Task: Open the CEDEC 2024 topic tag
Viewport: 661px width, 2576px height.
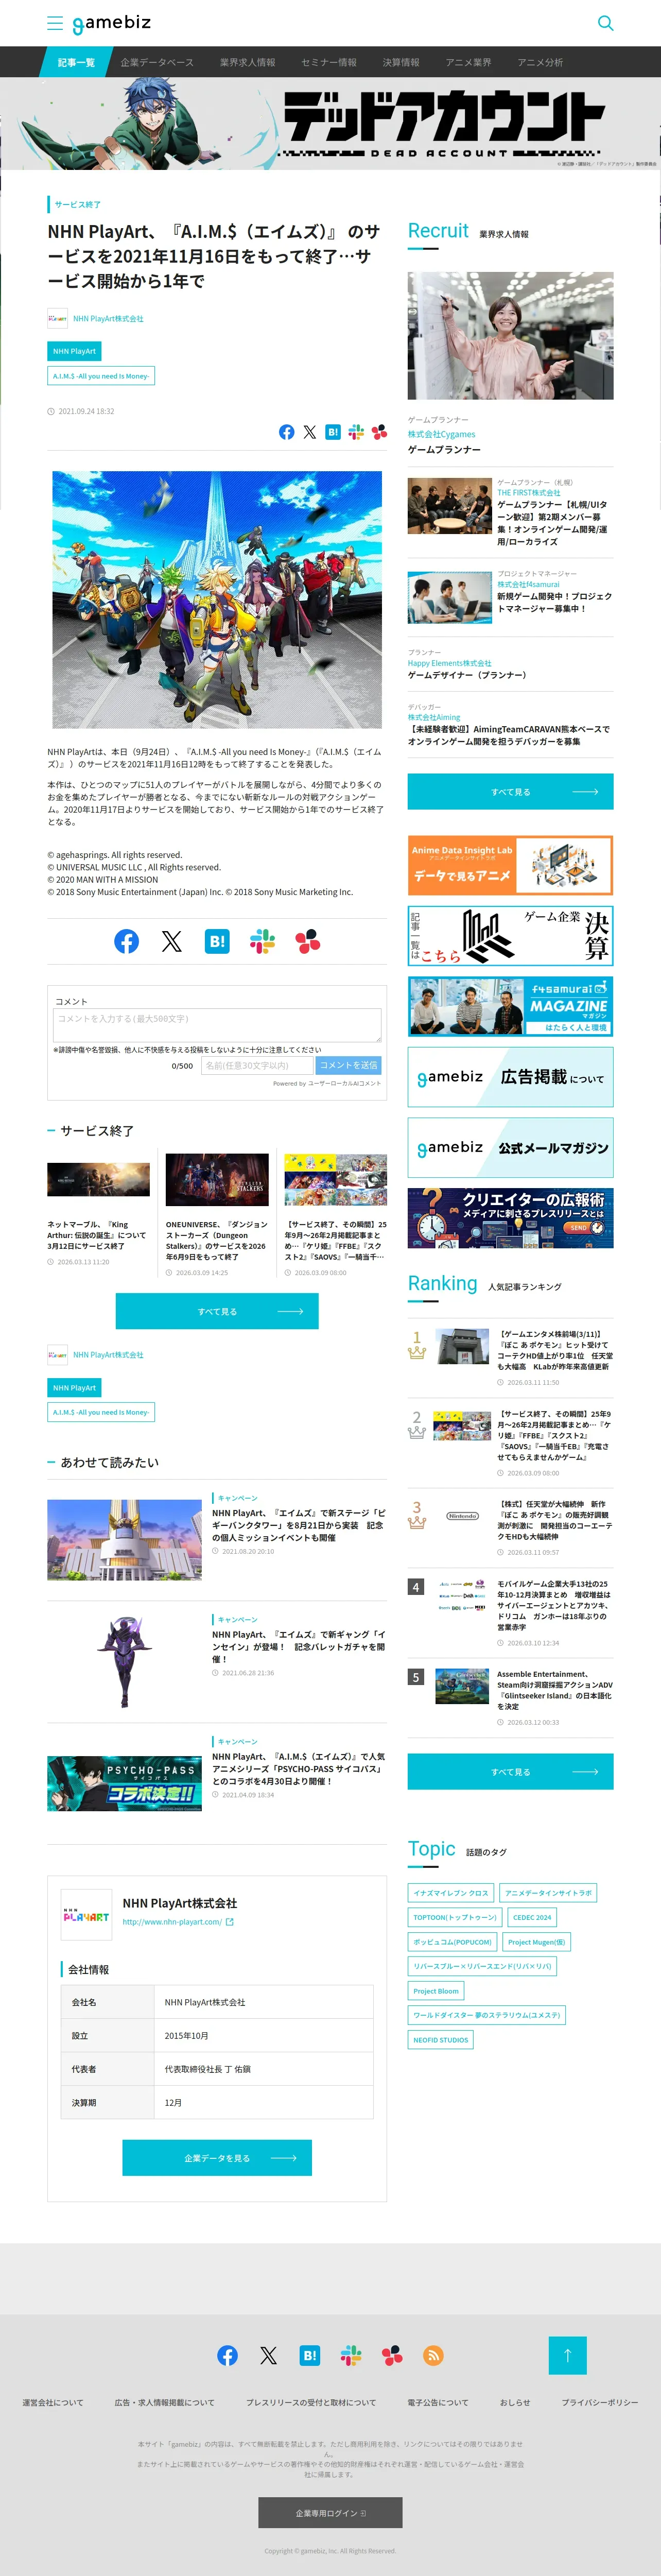Action: pyautogui.click(x=532, y=1917)
